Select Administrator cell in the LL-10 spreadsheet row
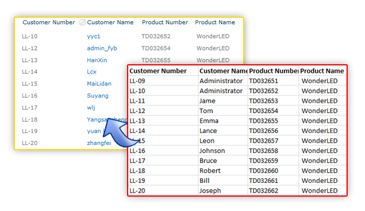The height and width of the screenshot is (211, 365). pos(223,91)
